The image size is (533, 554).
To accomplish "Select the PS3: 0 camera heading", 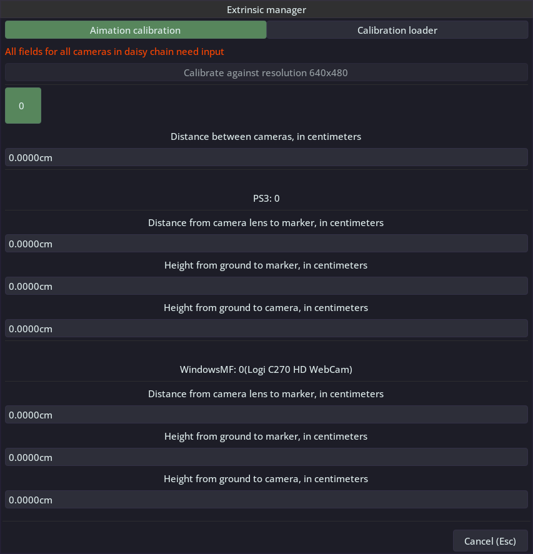I will (x=266, y=199).
